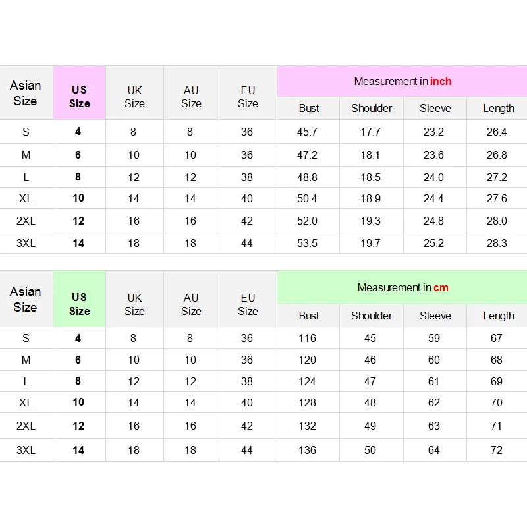Click Asian Size header in inch table

26,93
